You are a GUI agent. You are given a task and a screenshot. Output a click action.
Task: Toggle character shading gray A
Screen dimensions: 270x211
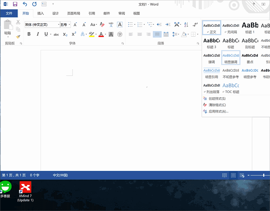[111, 34]
